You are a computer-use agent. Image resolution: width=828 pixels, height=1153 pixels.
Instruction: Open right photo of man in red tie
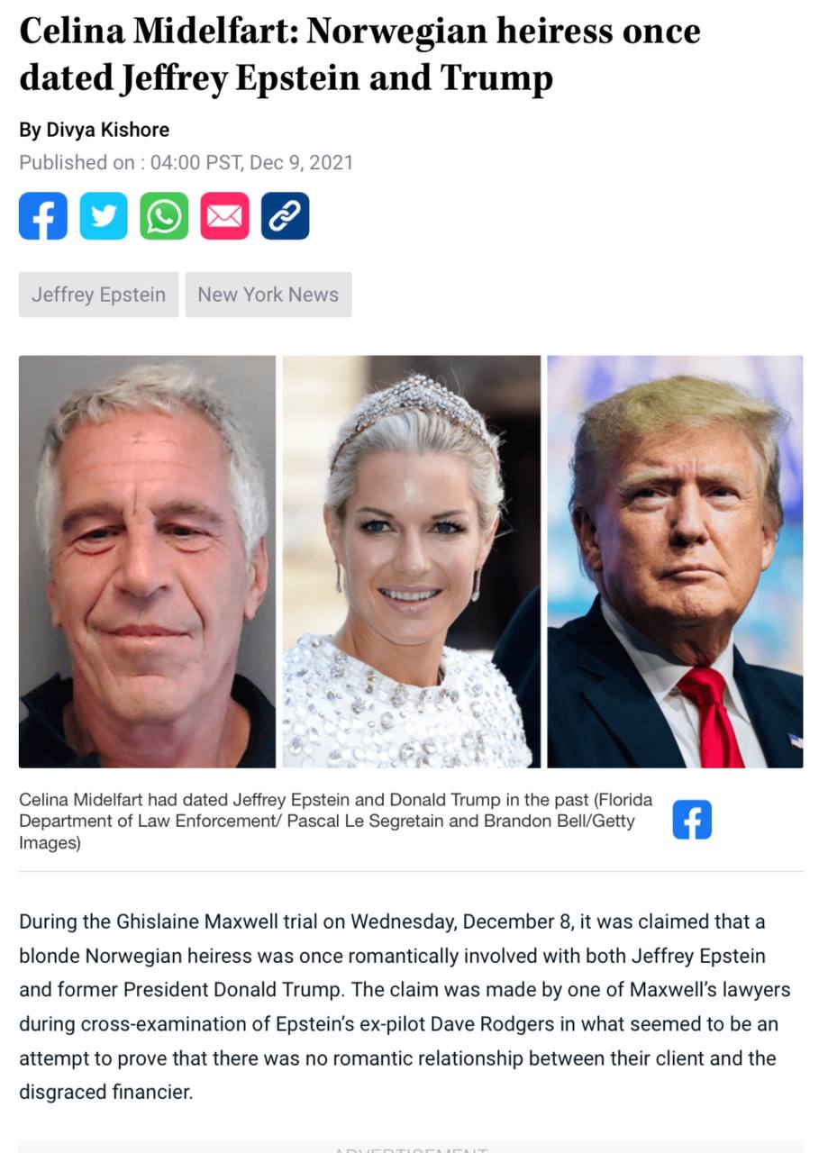tap(675, 561)
